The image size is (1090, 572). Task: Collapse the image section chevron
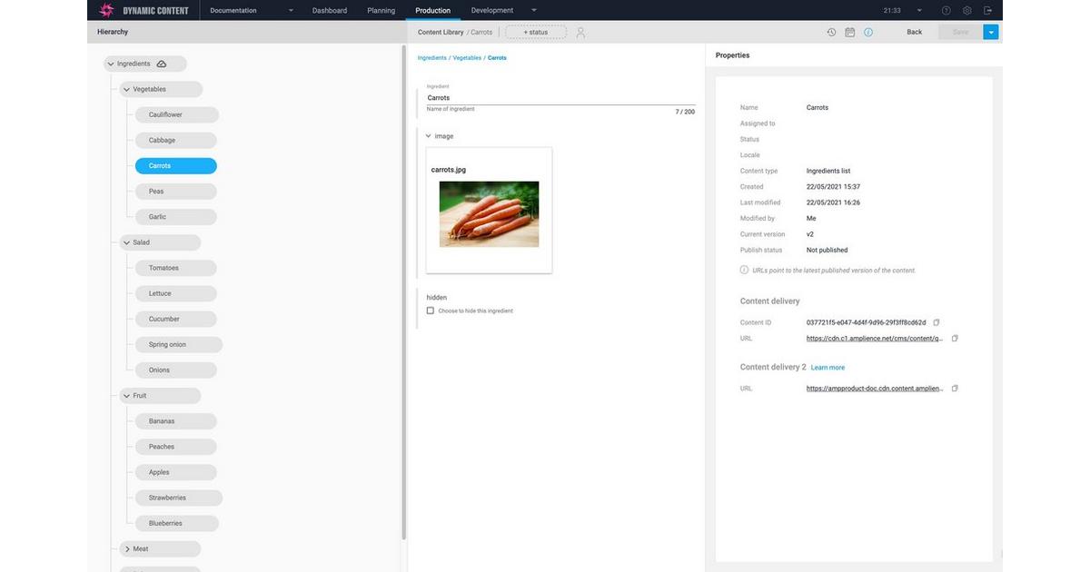[429, 136]
